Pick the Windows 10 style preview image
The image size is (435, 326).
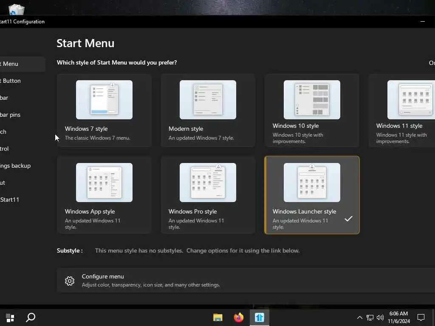point(312,100)
